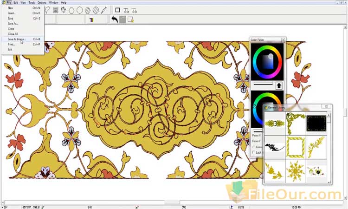Viewport: 348px width, 209px height.
Task: Close the General Library panel
Action: click(327, 107)
